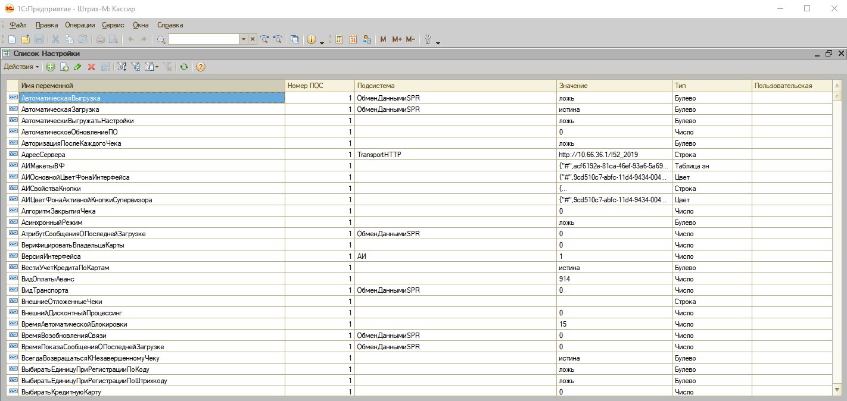This screenshot has height=401, width=847.
Task: Add setting by copying current row
Action: click(64, 67)
